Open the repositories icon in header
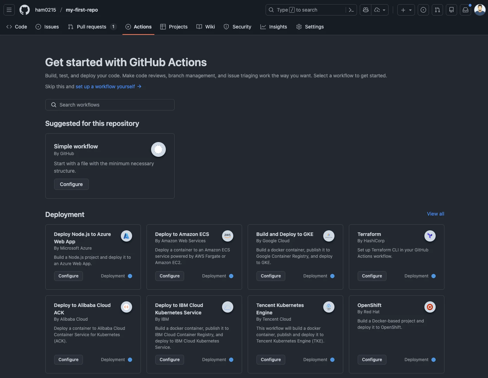488x378 pixels. click(x=451, y=10)
